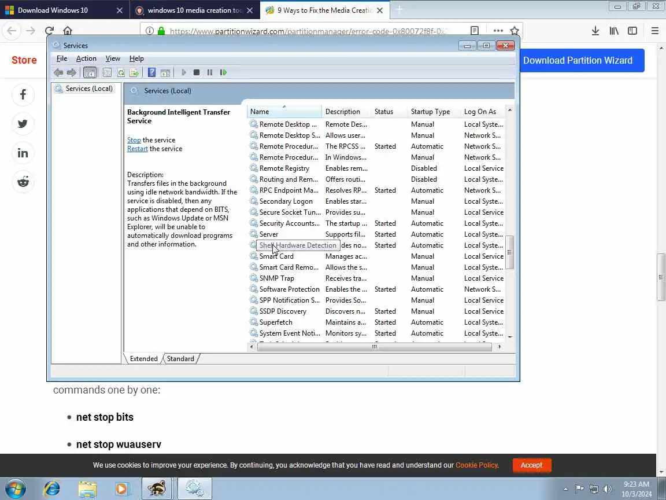The image size is (666, 500).
Task: Select the Secondary Logon service row
Action: 376,201
